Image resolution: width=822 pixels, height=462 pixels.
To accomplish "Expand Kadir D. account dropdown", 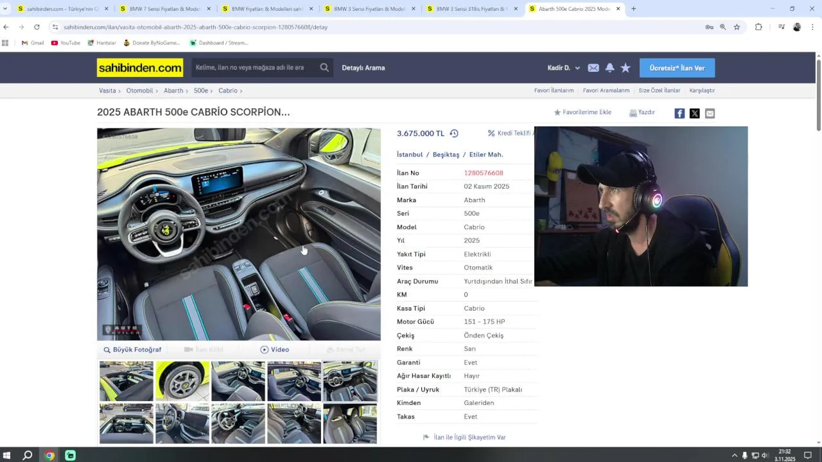I will [x=564, y=67].
